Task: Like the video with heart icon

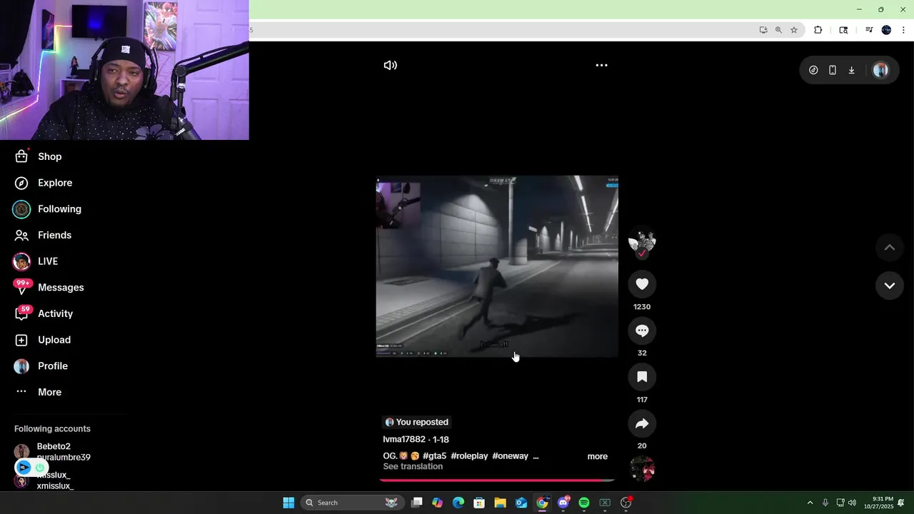Action: tap(642, 284)
